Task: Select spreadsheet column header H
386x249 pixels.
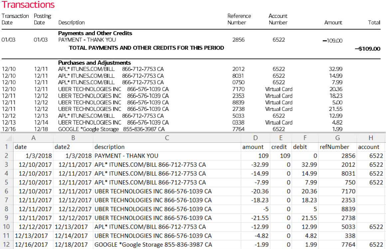Action: [x=371, y=137]
